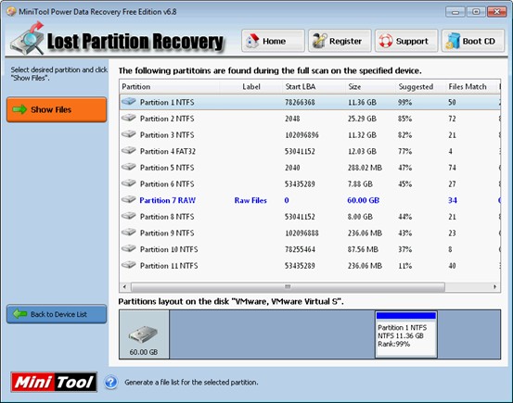This screenshot has width=513, height=403.
Task: Click the left scroll arrow of partition list
Action: [x=124, y=287]
